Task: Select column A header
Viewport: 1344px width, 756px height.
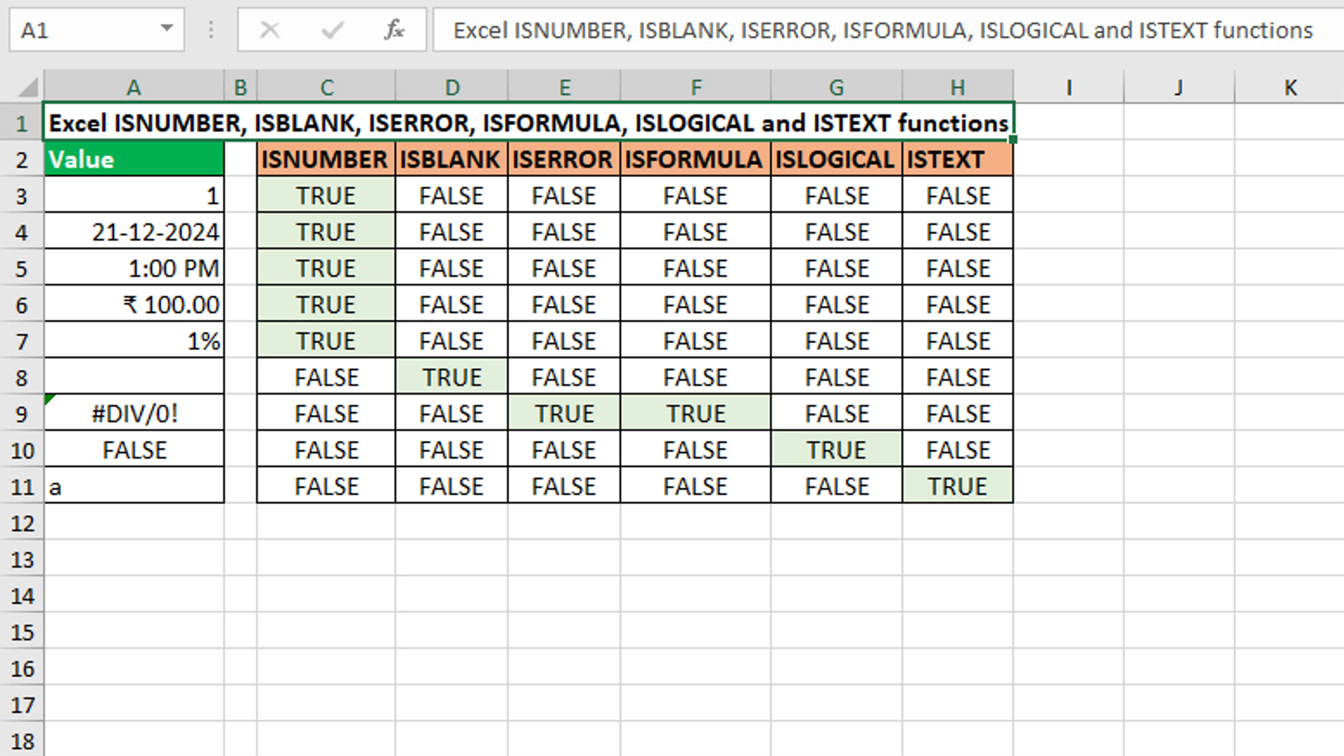Action: [x=134, y=87]
